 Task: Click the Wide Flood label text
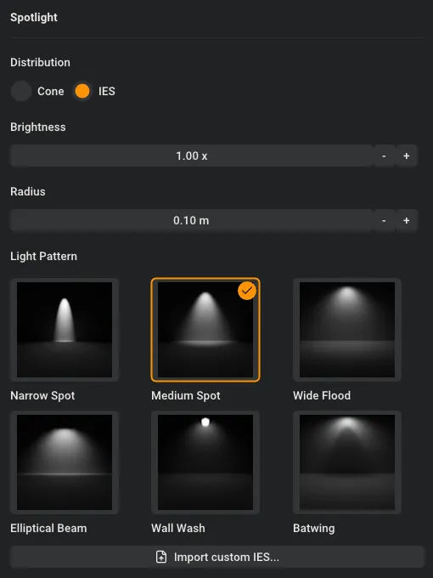click(322, 395)
